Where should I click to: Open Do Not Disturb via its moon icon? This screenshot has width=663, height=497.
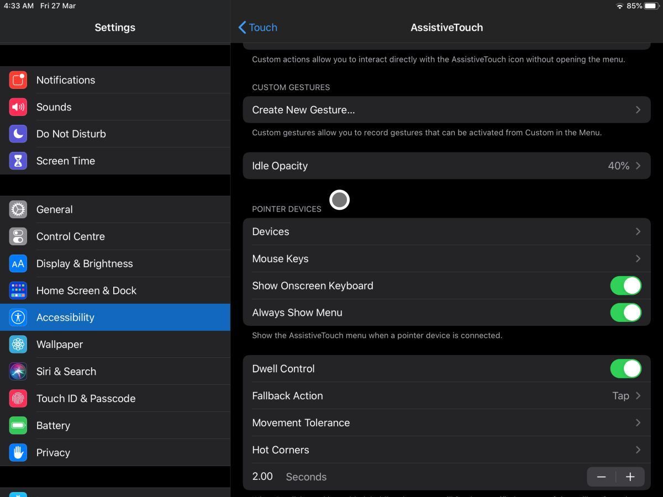17,134
